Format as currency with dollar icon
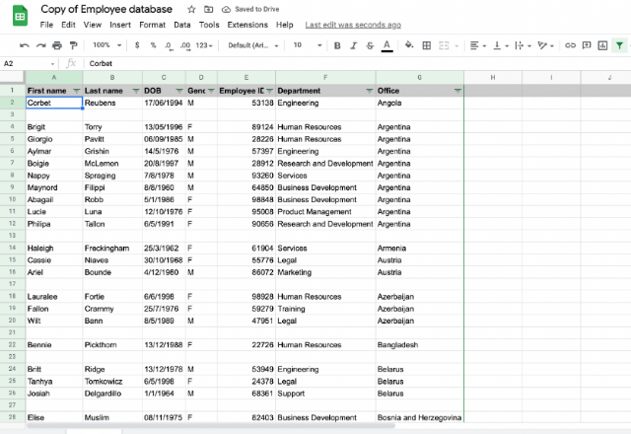The image size is (631, 434). pyautogui.click(x=137, y=45)
